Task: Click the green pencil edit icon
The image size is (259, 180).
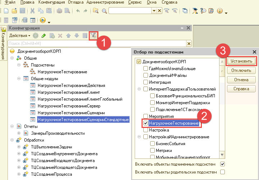Action: [43, 36]
